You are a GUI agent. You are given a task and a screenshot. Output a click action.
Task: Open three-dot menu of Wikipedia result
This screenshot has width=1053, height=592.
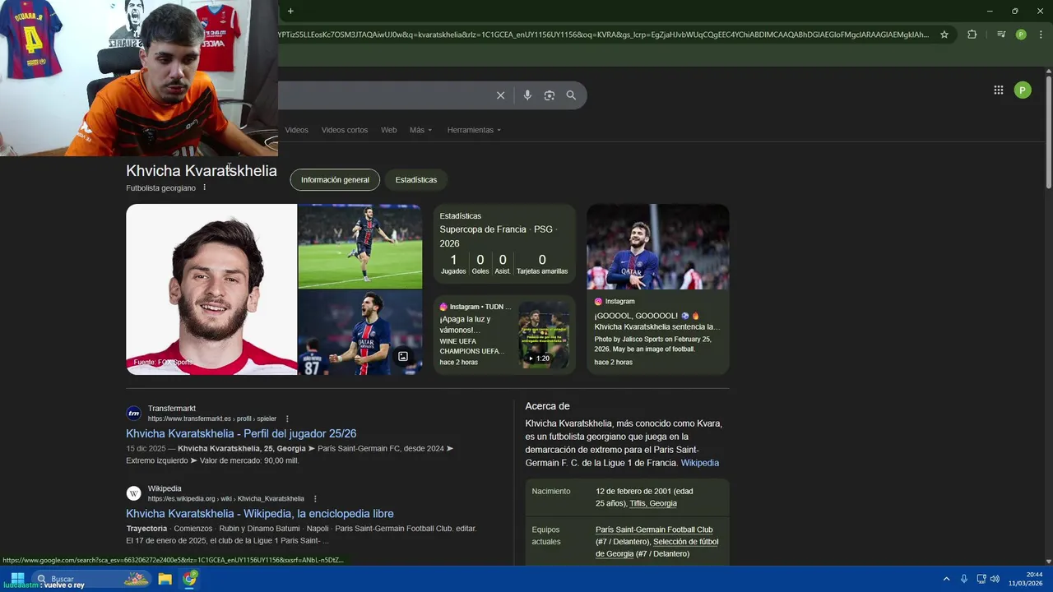coord(315,498)
